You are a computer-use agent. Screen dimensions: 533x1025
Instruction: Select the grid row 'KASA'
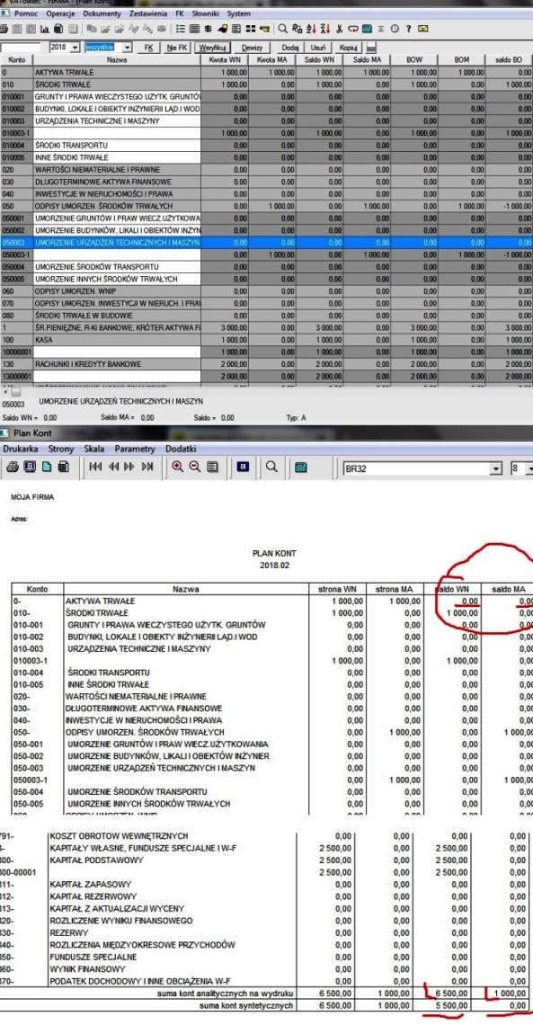click(x=266, y=340)
